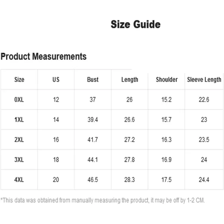This screenshot has height=224, width=224.
Task: Click the 22.6 sleeve length cell
Action: pyautogui.click(x=204, y=100)
